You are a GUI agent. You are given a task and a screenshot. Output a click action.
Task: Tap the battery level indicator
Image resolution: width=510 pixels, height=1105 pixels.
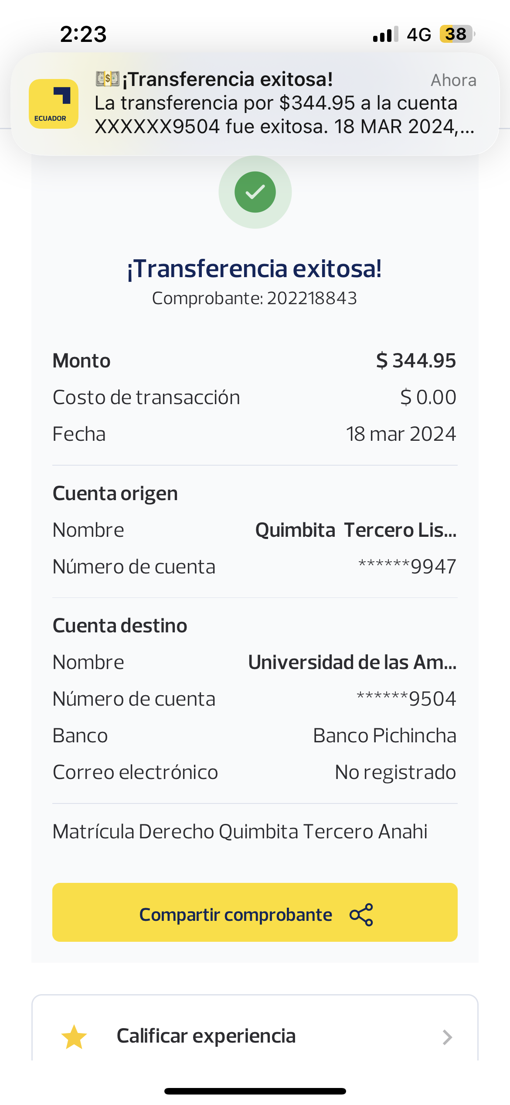(x=456, y=34)
